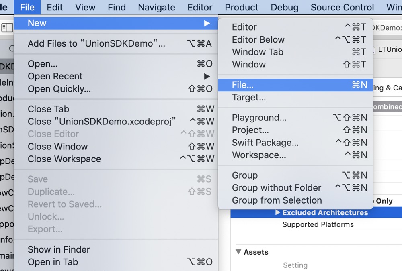Toggle the navigator sidebar icon
This screenshot has height=271, width=402.
tap(7, 27)
